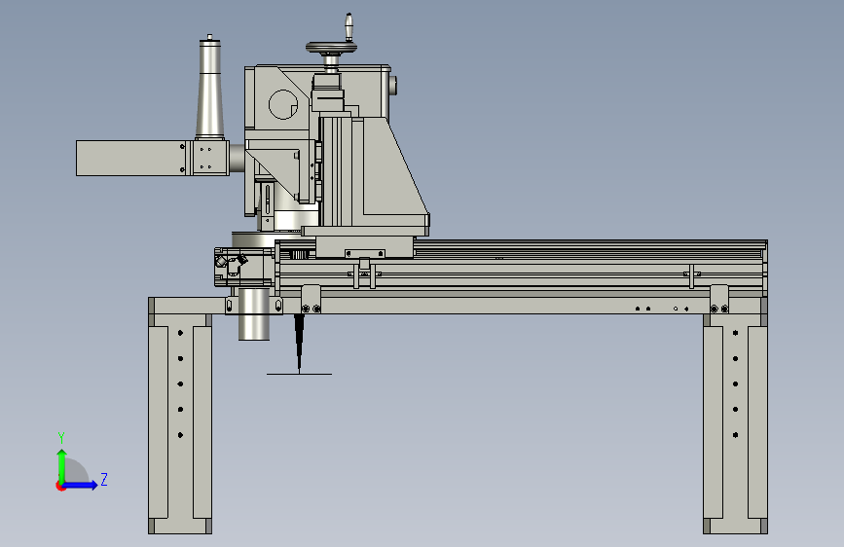Select the short cylinder hanging below left bracket
Screen dimensions: 844x547
[x=253, y=313]
